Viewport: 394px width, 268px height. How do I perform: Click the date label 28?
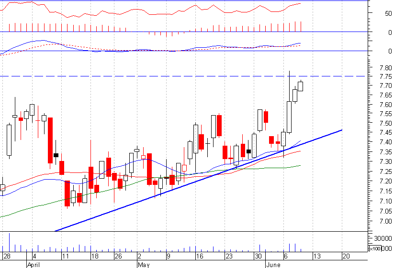click(7, 256)
